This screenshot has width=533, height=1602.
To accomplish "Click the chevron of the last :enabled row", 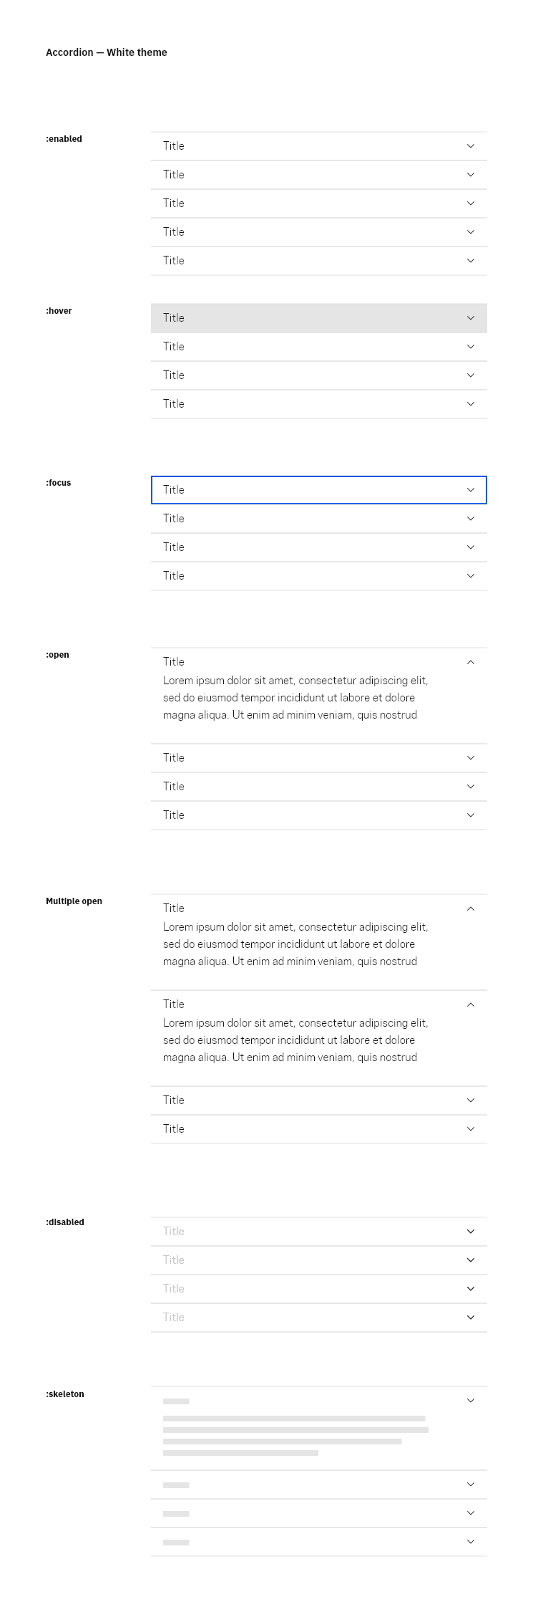I will (x=471, y=261).
